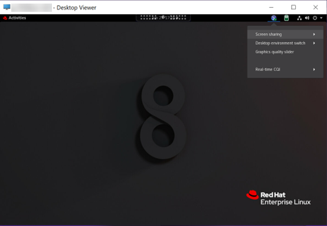Viewport: 327px width, 226px height.
Task: Expand the Desktop environment switch arrow
Action: tap(314, 43)
